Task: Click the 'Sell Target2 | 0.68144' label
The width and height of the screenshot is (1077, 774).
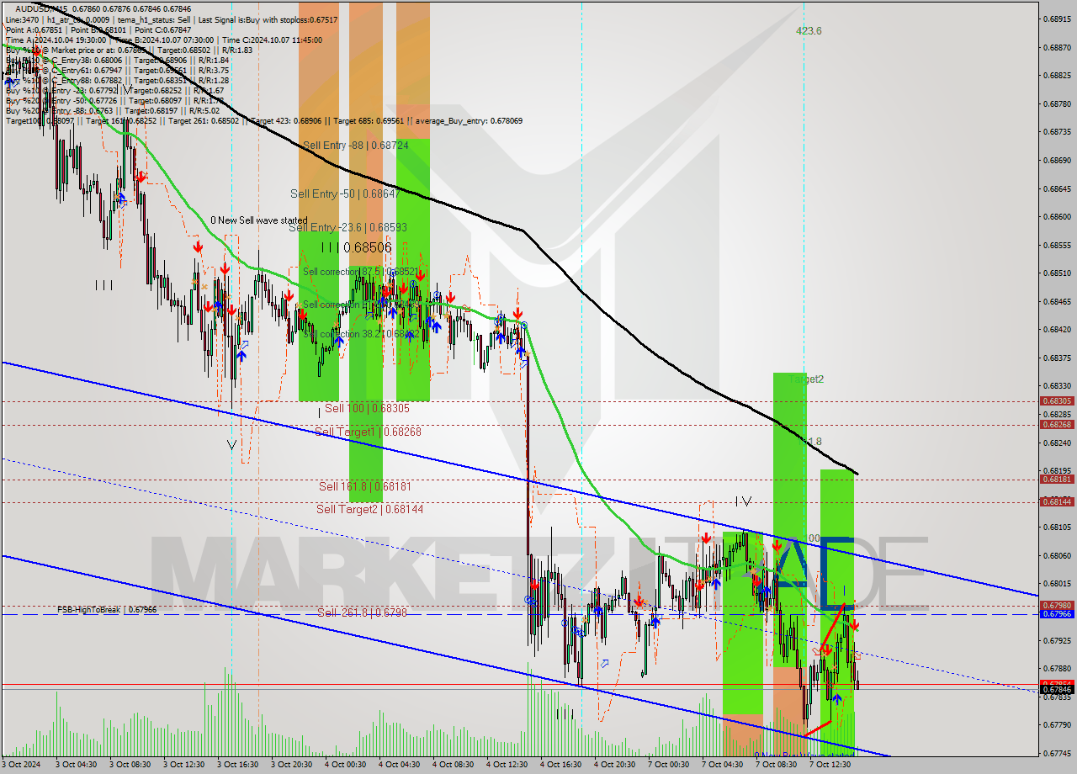Action: coord(369,509)
